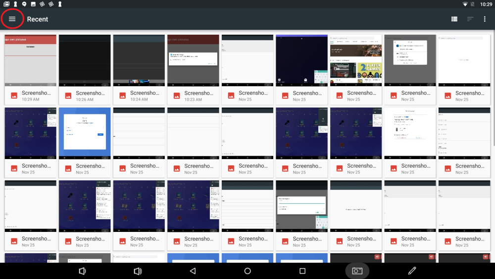Viewport: 495px width, 279px height.
Task: Click the red image icon beside 10:23 AM
Action: coord(177,96)
